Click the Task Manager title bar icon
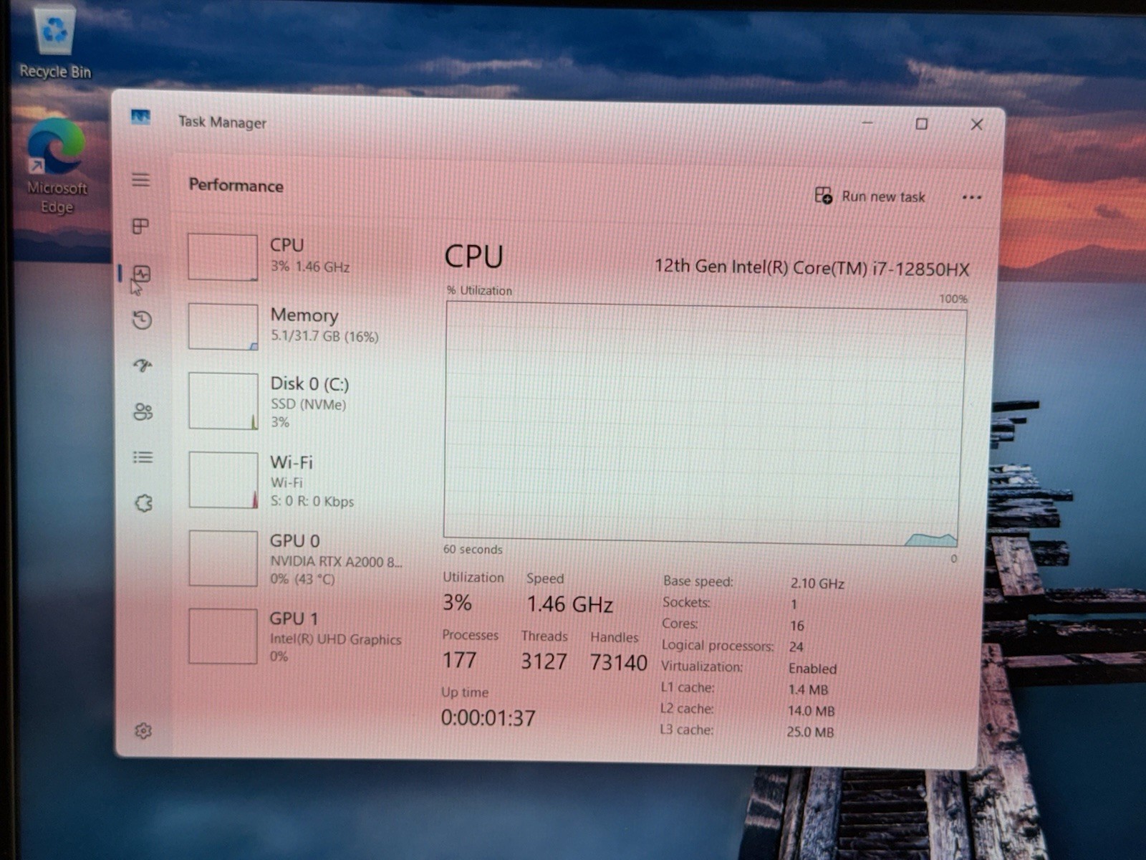The image size is (1146, 860). 140,117
